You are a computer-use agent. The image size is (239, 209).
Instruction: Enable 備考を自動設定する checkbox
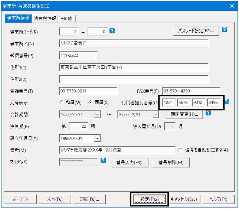[181, 150]
